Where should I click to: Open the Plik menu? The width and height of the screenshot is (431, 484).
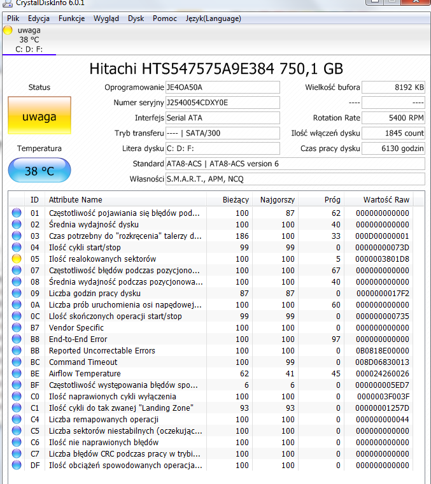point(13,18)
